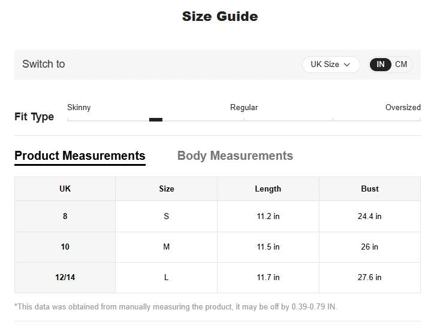Select the UK 8 row

coord(65,216)
